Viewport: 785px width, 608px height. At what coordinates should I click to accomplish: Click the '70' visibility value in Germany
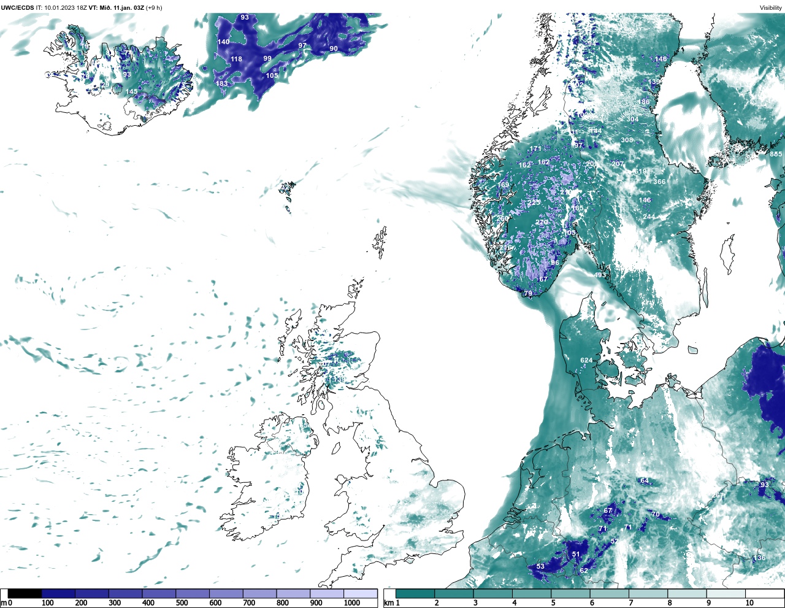pyautogui.click(x=656, y=514)
